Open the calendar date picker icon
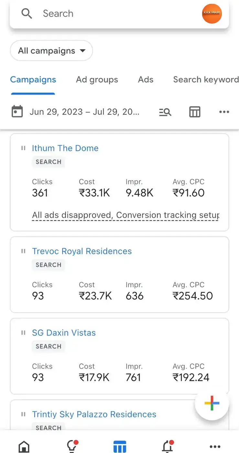This screenshot has height=453, width=239. click(x=17, y=112)
